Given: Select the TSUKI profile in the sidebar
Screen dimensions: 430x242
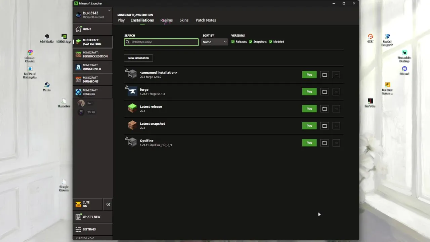Looking at the screenshot, I should 87,112.
